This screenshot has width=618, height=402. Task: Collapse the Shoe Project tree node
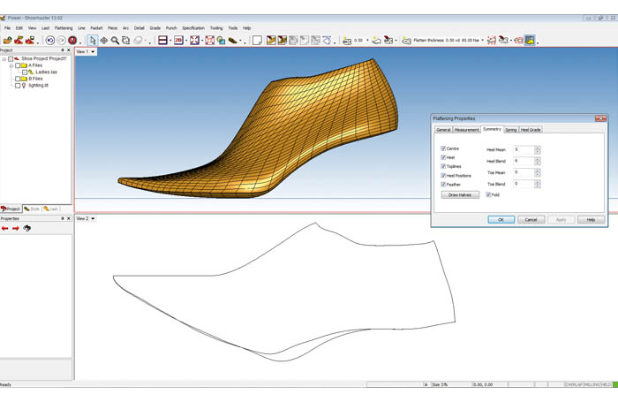tap(4, 59)
